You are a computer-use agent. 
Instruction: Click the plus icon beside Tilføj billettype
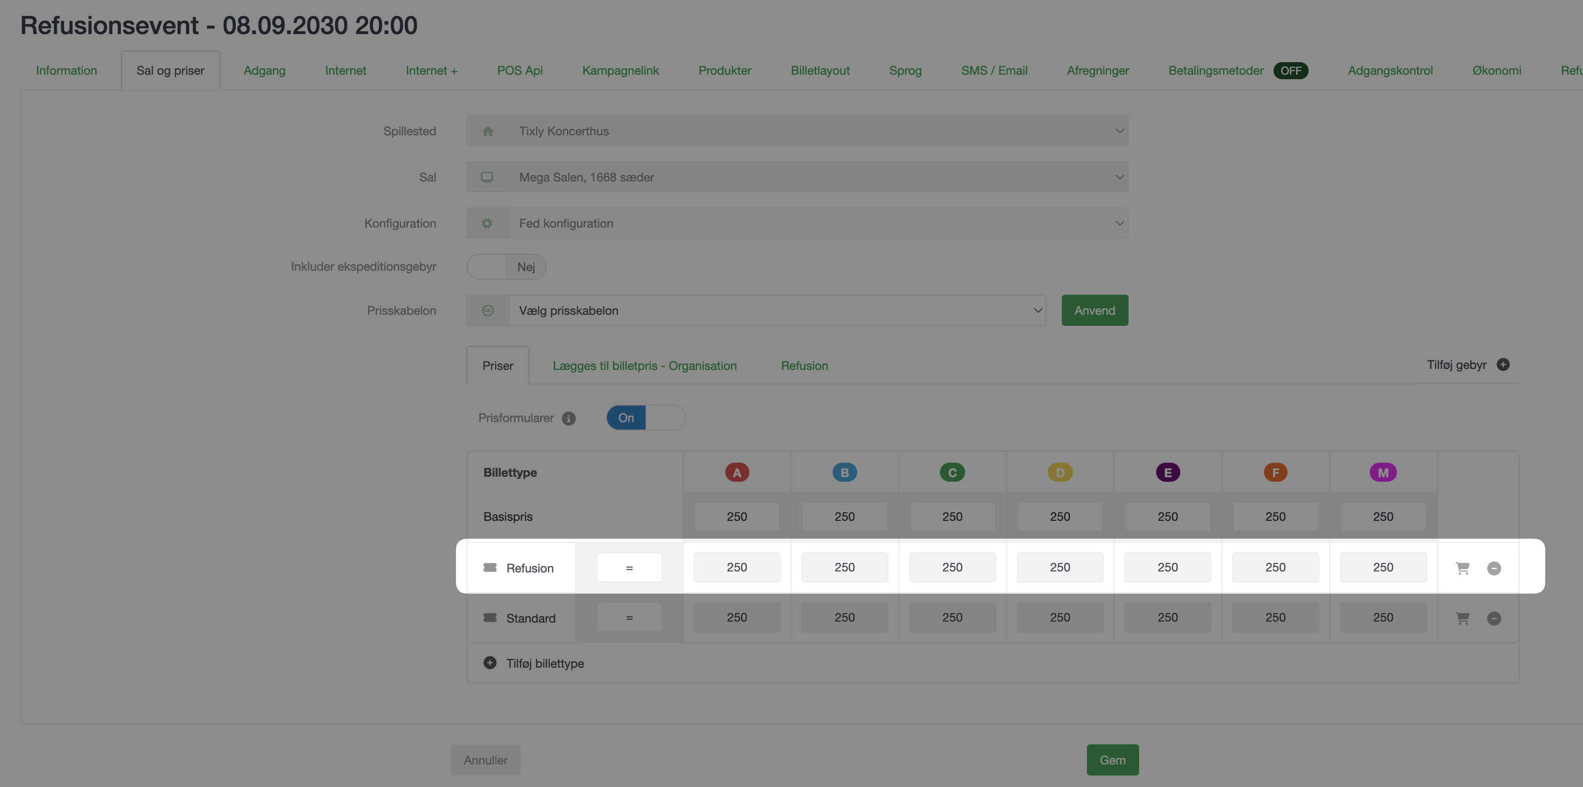(490, 663)
